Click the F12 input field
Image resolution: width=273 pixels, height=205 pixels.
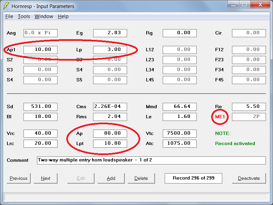coord(249,50)
